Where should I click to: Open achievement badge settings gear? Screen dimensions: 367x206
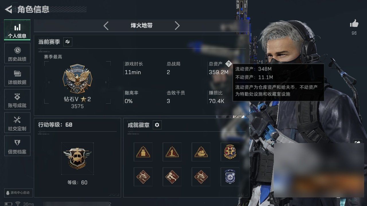(x=157, y=125)
